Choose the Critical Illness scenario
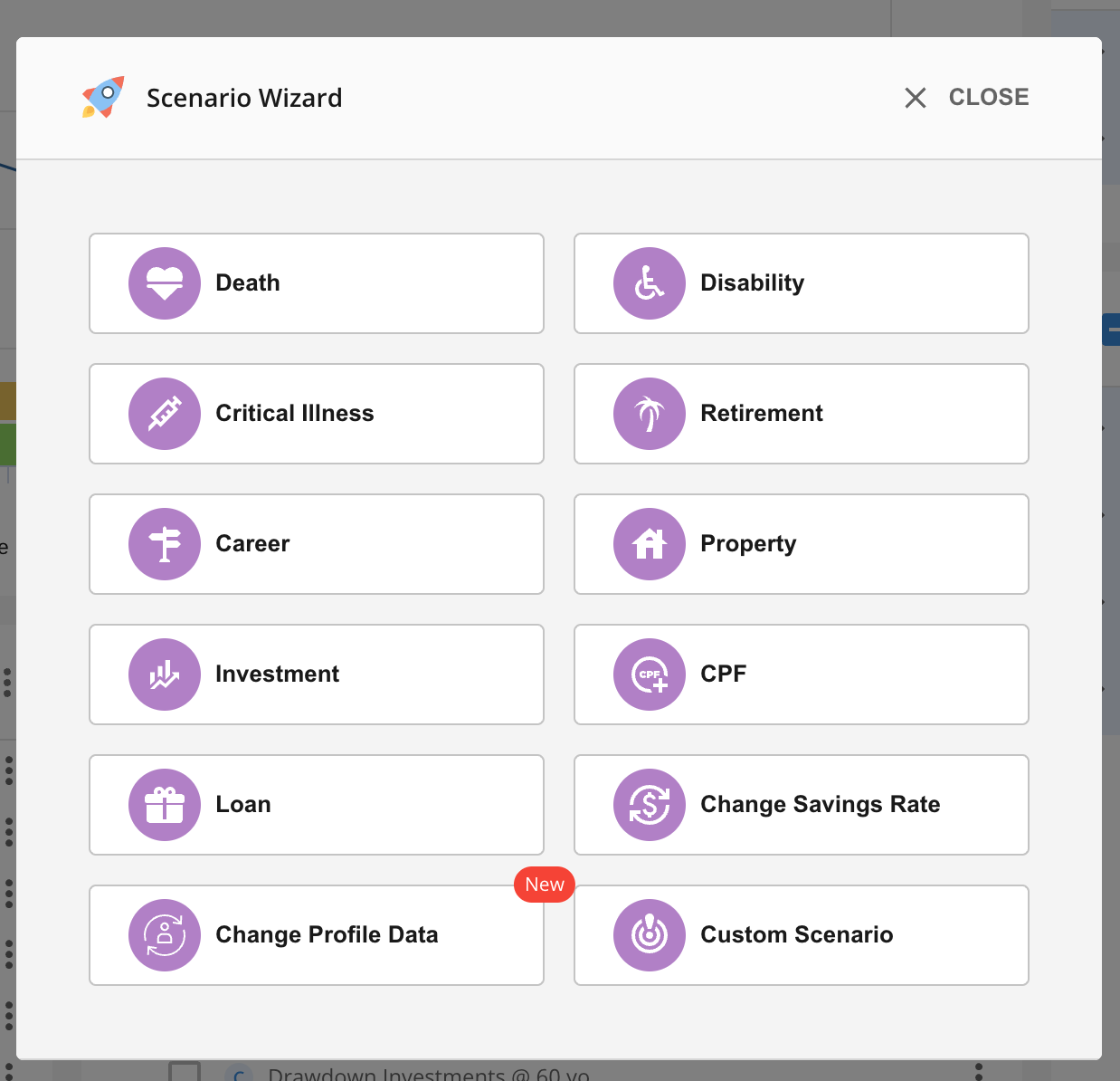Screen dimensions: 1120x1081 click(x=317, y=414)
